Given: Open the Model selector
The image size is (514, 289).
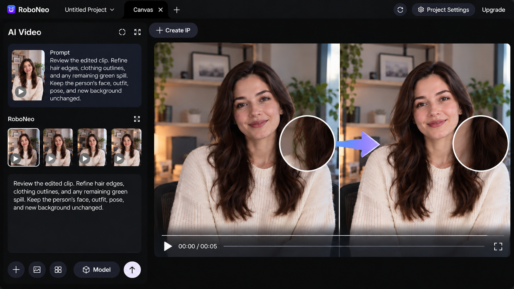Looking at the screenshot, I should click(x=97, y=270).
